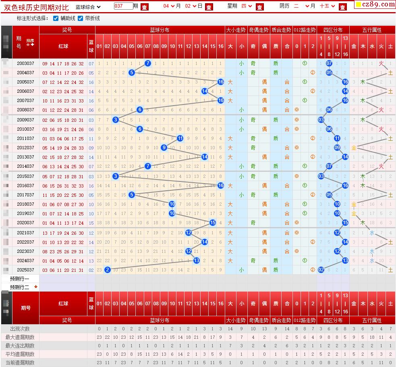Open the lunar day dropdown showing 十五
Screen dimensions: 396x367
[x=327, y=6]
